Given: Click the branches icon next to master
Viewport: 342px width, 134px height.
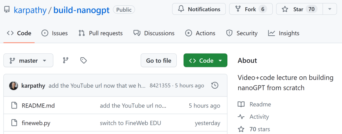Looking at the screenshot, I should [x=66, y=60].
